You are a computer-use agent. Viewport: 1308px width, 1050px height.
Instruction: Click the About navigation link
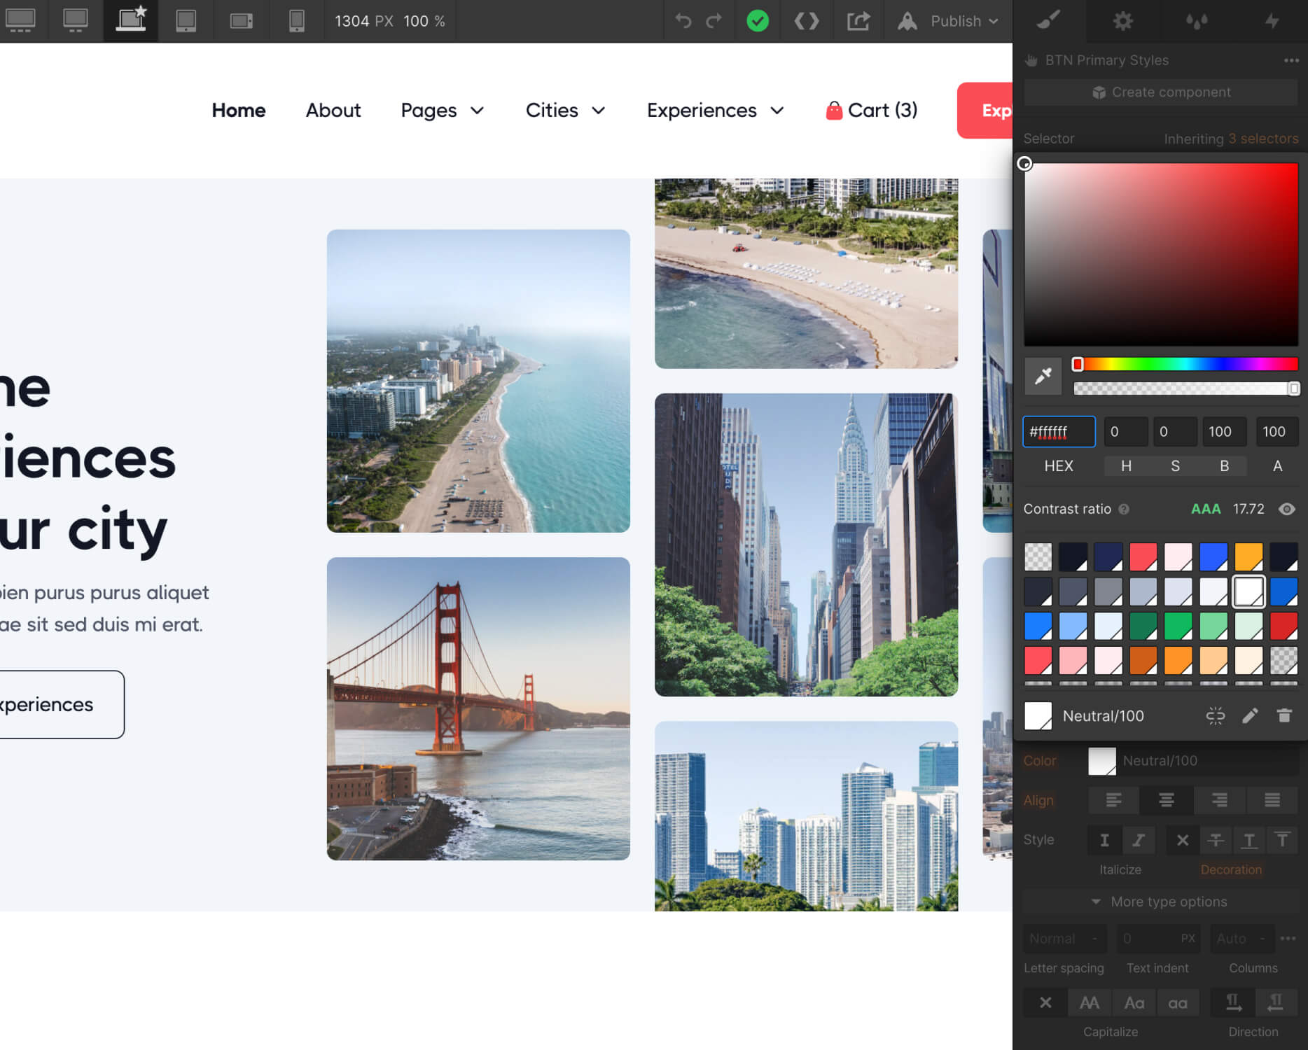click(333, 111)
